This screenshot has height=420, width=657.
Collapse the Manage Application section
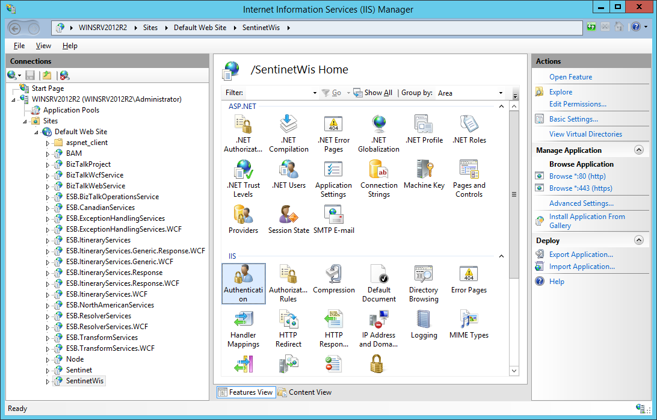(638, 150)
